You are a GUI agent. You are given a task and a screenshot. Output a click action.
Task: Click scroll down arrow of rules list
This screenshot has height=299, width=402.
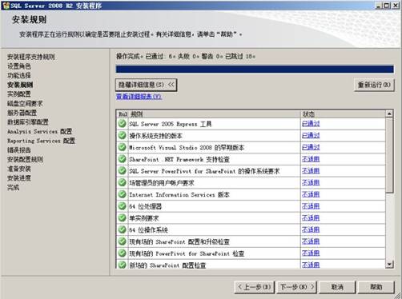click(x=389, y=265)
